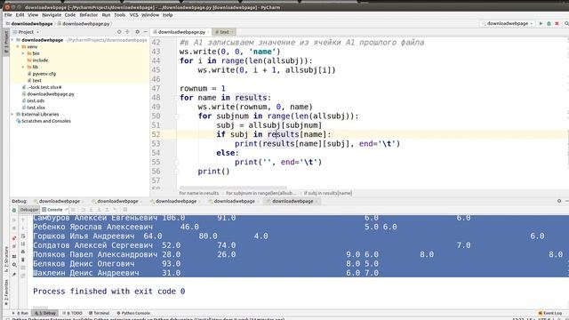Click the console horizontal scrollbar thumb

point(40,308)
